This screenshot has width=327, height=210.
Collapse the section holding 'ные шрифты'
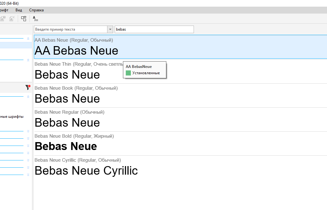[28, 97]
